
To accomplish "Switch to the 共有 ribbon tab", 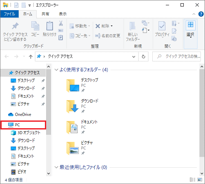I will click(x=45, y=14).
